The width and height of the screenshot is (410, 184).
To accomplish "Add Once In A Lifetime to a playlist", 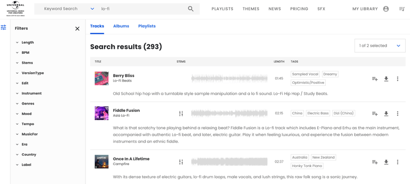I will (375, 162).
